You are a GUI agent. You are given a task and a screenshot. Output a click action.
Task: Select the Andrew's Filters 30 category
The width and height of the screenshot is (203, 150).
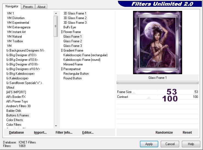(18, 106)
